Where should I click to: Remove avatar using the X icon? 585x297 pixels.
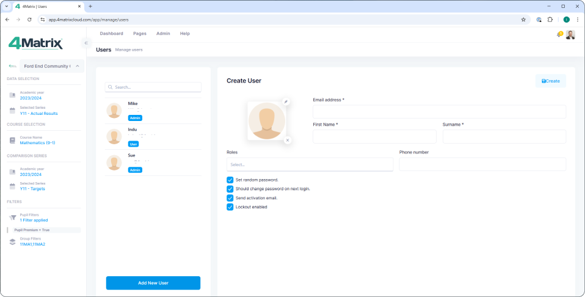click(x=288, y=140)
